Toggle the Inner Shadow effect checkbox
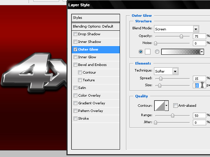 [x=75, y=42]
